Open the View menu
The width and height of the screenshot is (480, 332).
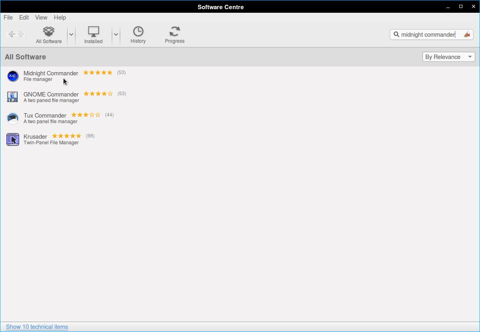[41, 18]
